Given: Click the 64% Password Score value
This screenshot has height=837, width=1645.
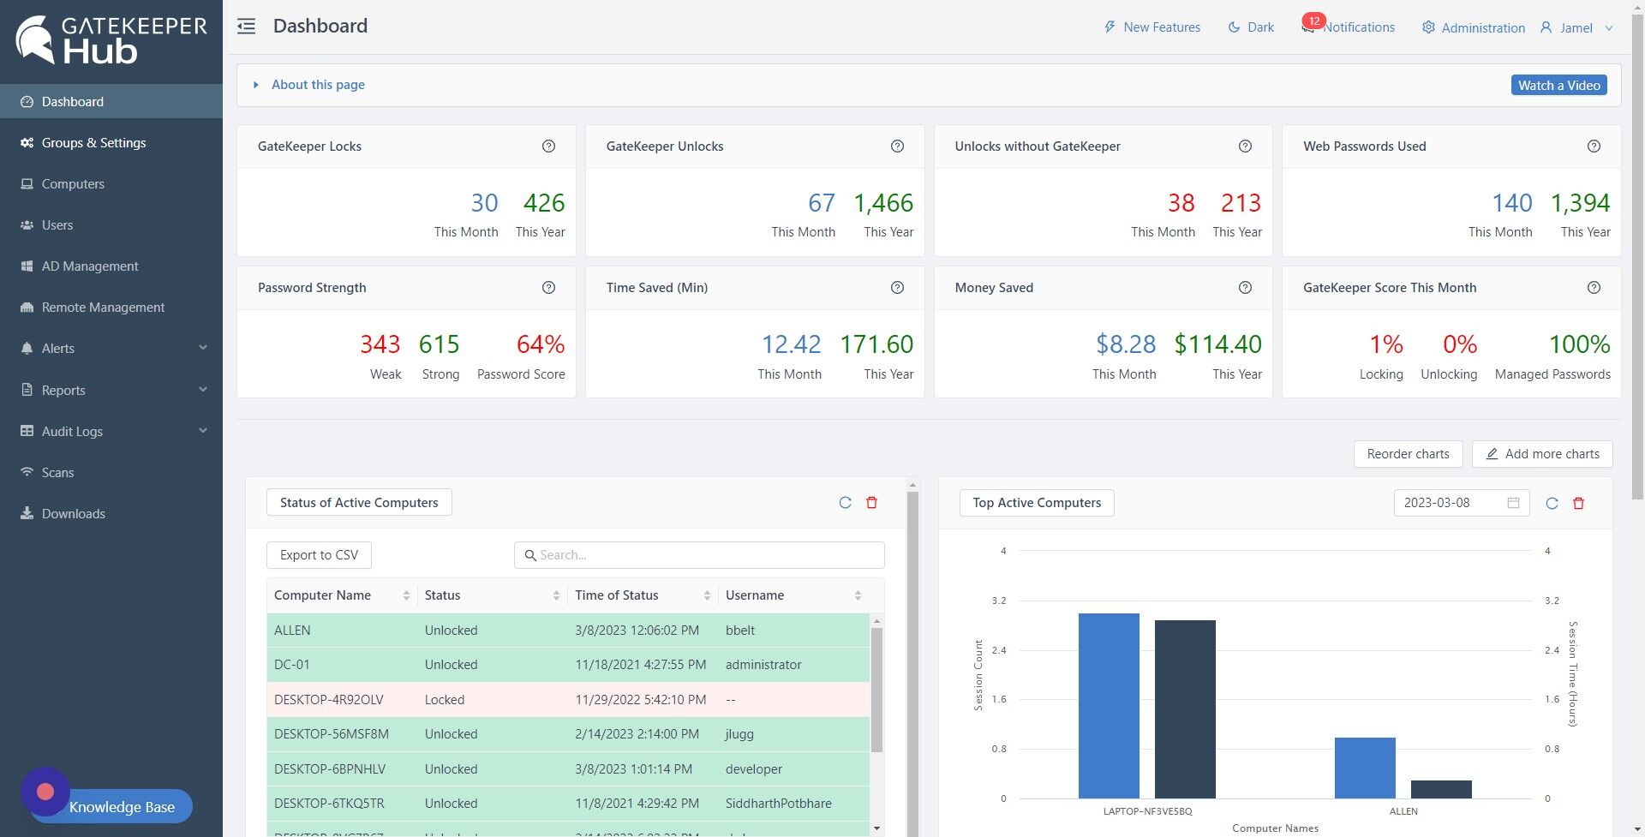Looking at the screenshot, I should [541, 344].
